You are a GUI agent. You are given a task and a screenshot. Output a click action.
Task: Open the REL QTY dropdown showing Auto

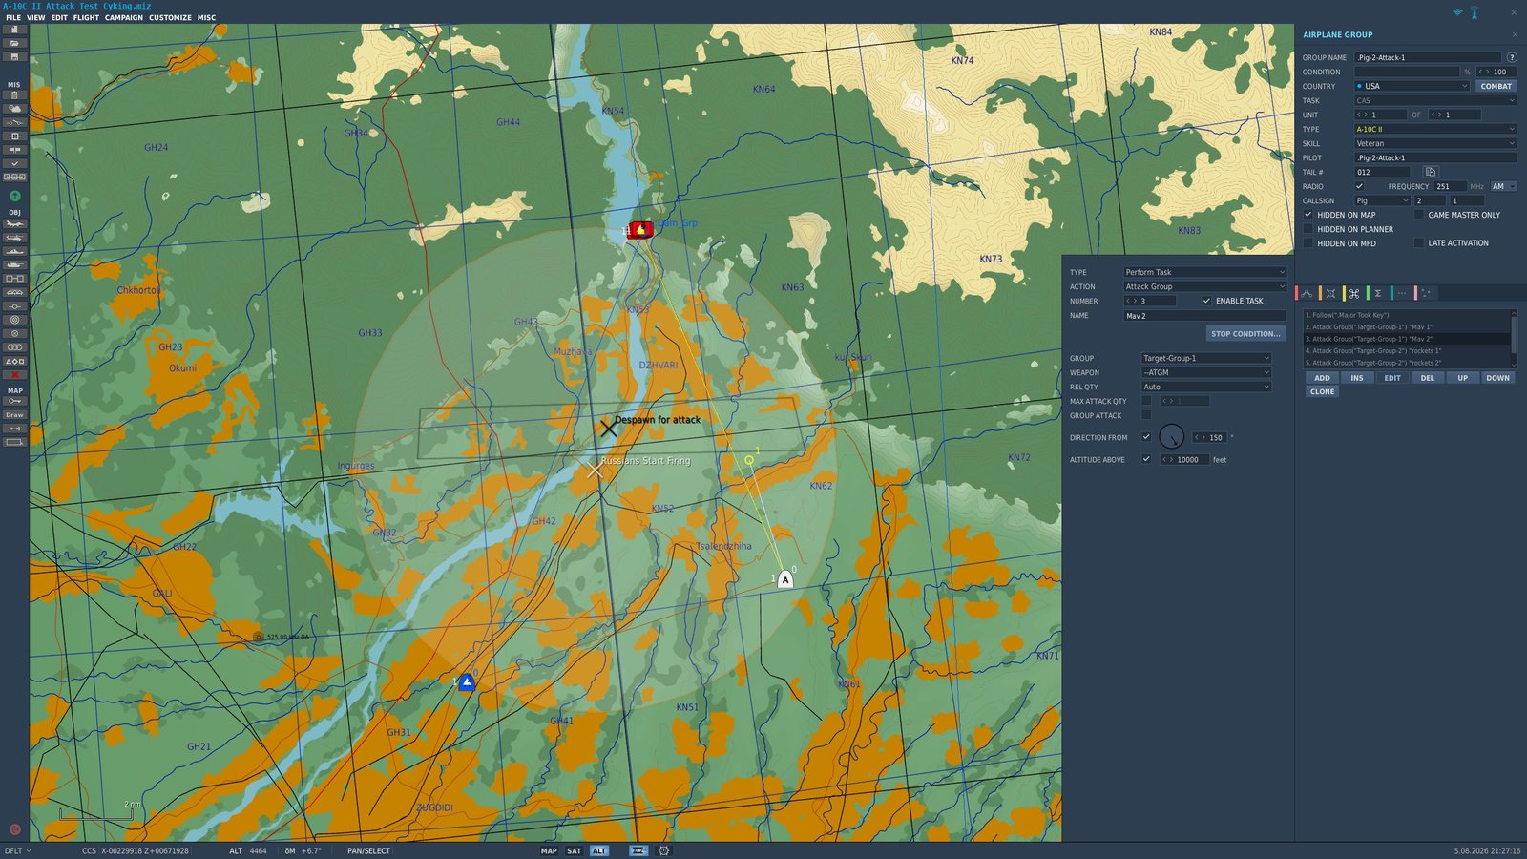tap(1206, 387)
